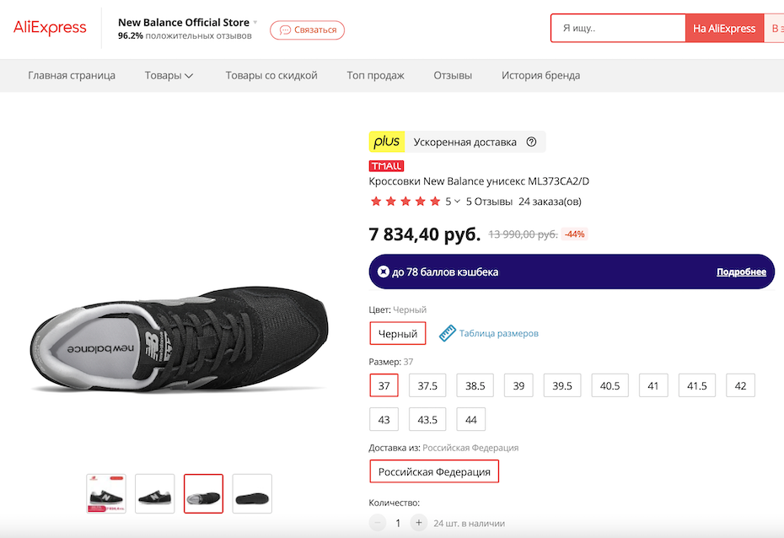The image size is (784, 538).
Task: Click the TMALL badge
Action: click(x=386, y=166)
